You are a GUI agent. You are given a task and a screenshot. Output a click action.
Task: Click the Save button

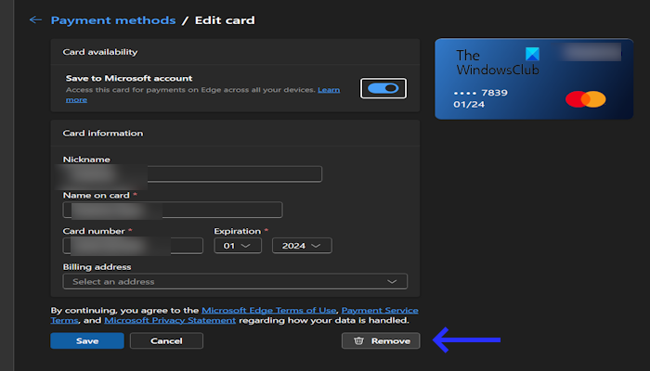(x=87, y=340)
